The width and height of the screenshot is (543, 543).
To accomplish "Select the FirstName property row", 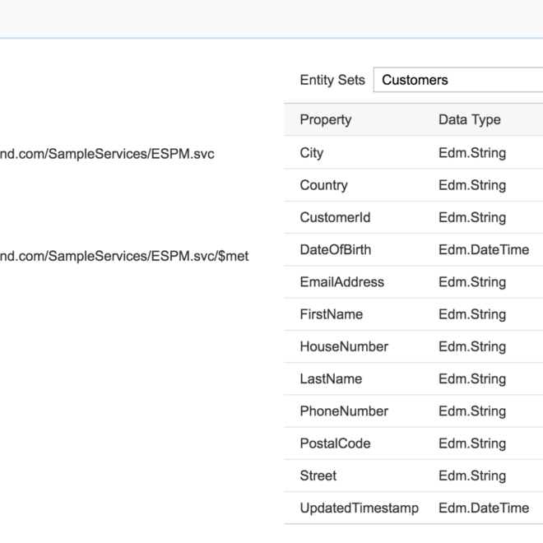I will (414, 314).
